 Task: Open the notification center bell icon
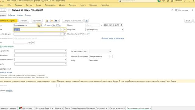[159, 1]
